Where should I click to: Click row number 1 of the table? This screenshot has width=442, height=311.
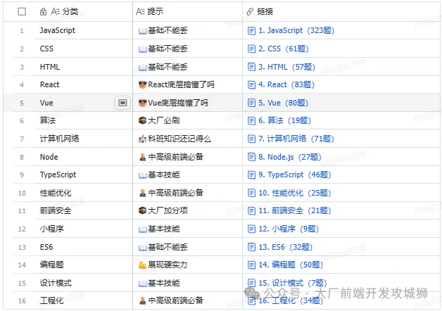tap(22, 31)
